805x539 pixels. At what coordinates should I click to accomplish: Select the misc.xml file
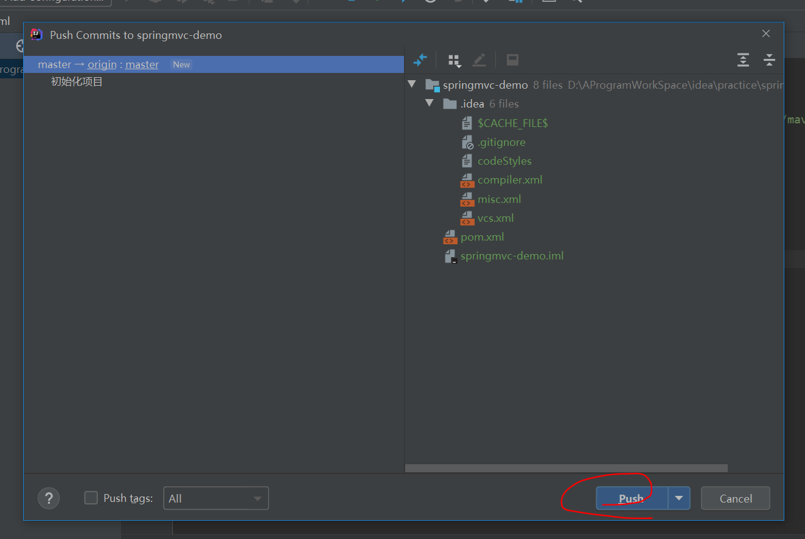point(499,199)
